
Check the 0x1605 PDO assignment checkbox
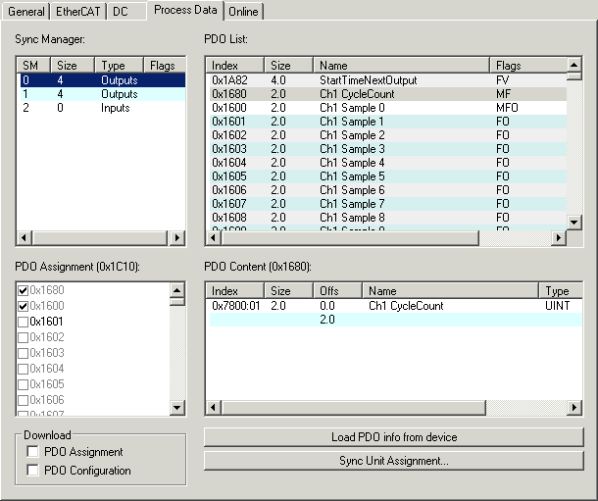coord(24,384)
